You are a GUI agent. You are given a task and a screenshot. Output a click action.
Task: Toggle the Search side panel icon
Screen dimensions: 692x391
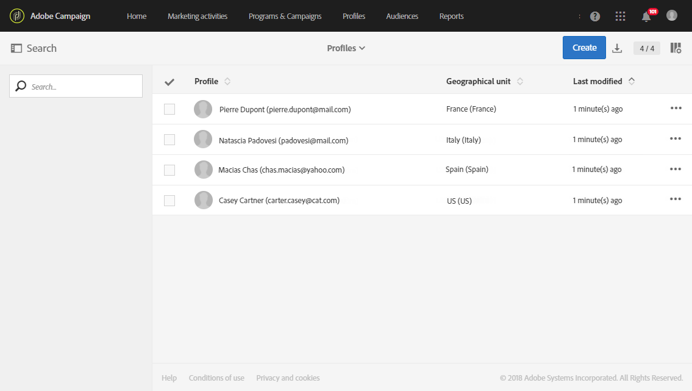pos(16,48)
